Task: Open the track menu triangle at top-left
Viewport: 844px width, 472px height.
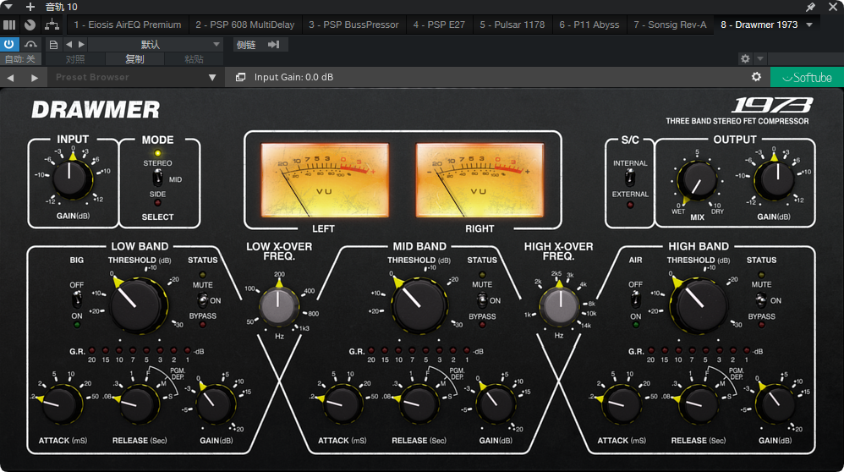Action: click(x=8, y=7)
